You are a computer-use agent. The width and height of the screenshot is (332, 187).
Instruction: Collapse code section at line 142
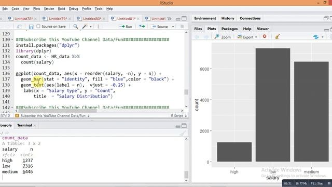click(12, 108)
